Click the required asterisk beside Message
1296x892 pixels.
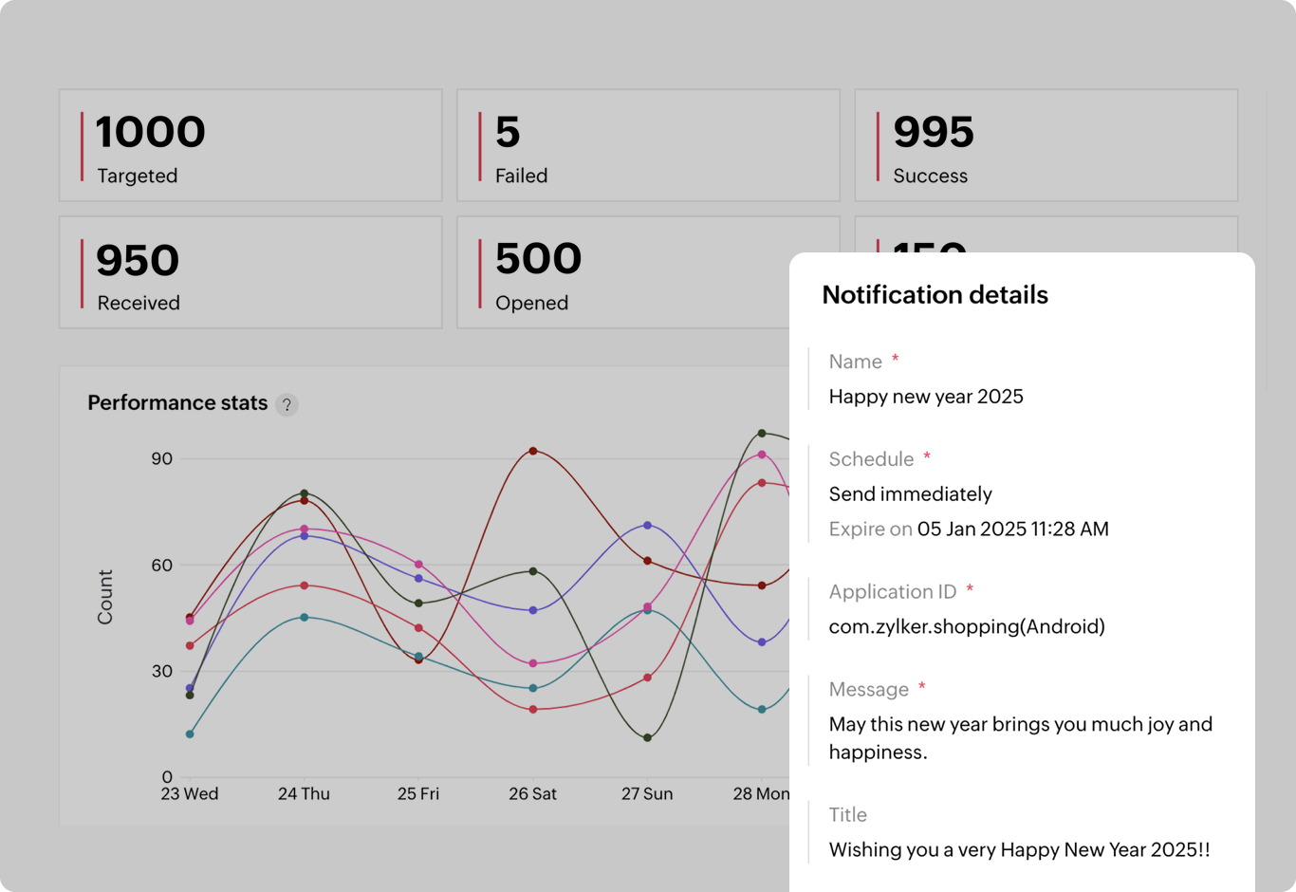(923, 684)
